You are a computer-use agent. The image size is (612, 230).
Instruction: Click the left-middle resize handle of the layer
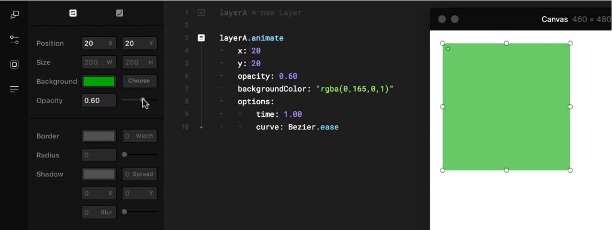(x=443, y=107)
